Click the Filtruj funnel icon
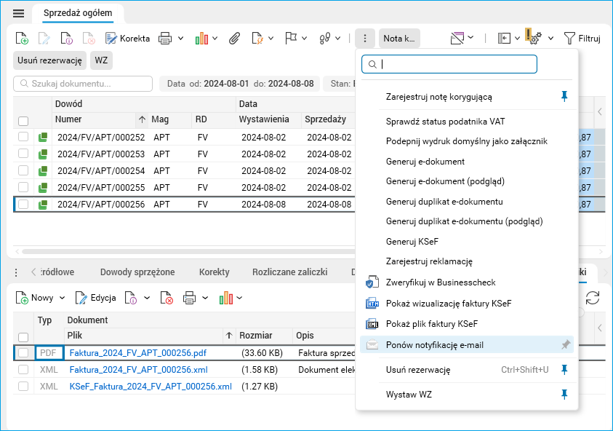Image resolution: width=613 pixels, height=431 pixels. (569, 39)
